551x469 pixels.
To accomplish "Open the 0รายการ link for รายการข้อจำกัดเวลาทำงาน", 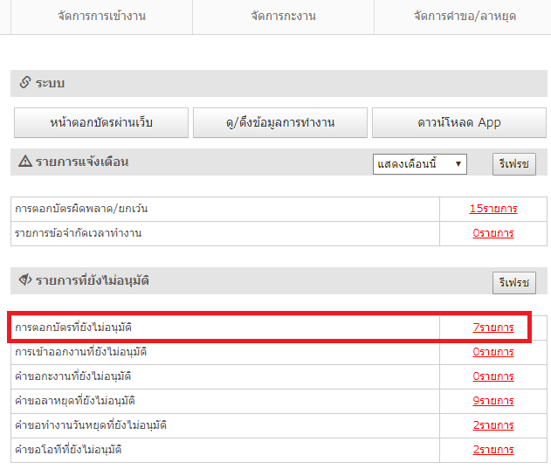I will (x=492, y=233).
